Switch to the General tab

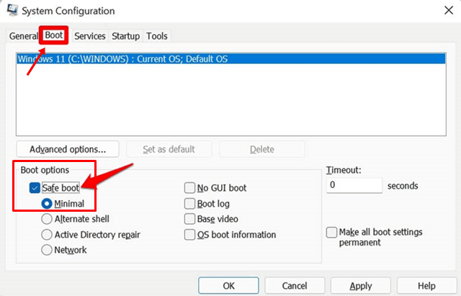pyautogui.click(x=23, y=36)
